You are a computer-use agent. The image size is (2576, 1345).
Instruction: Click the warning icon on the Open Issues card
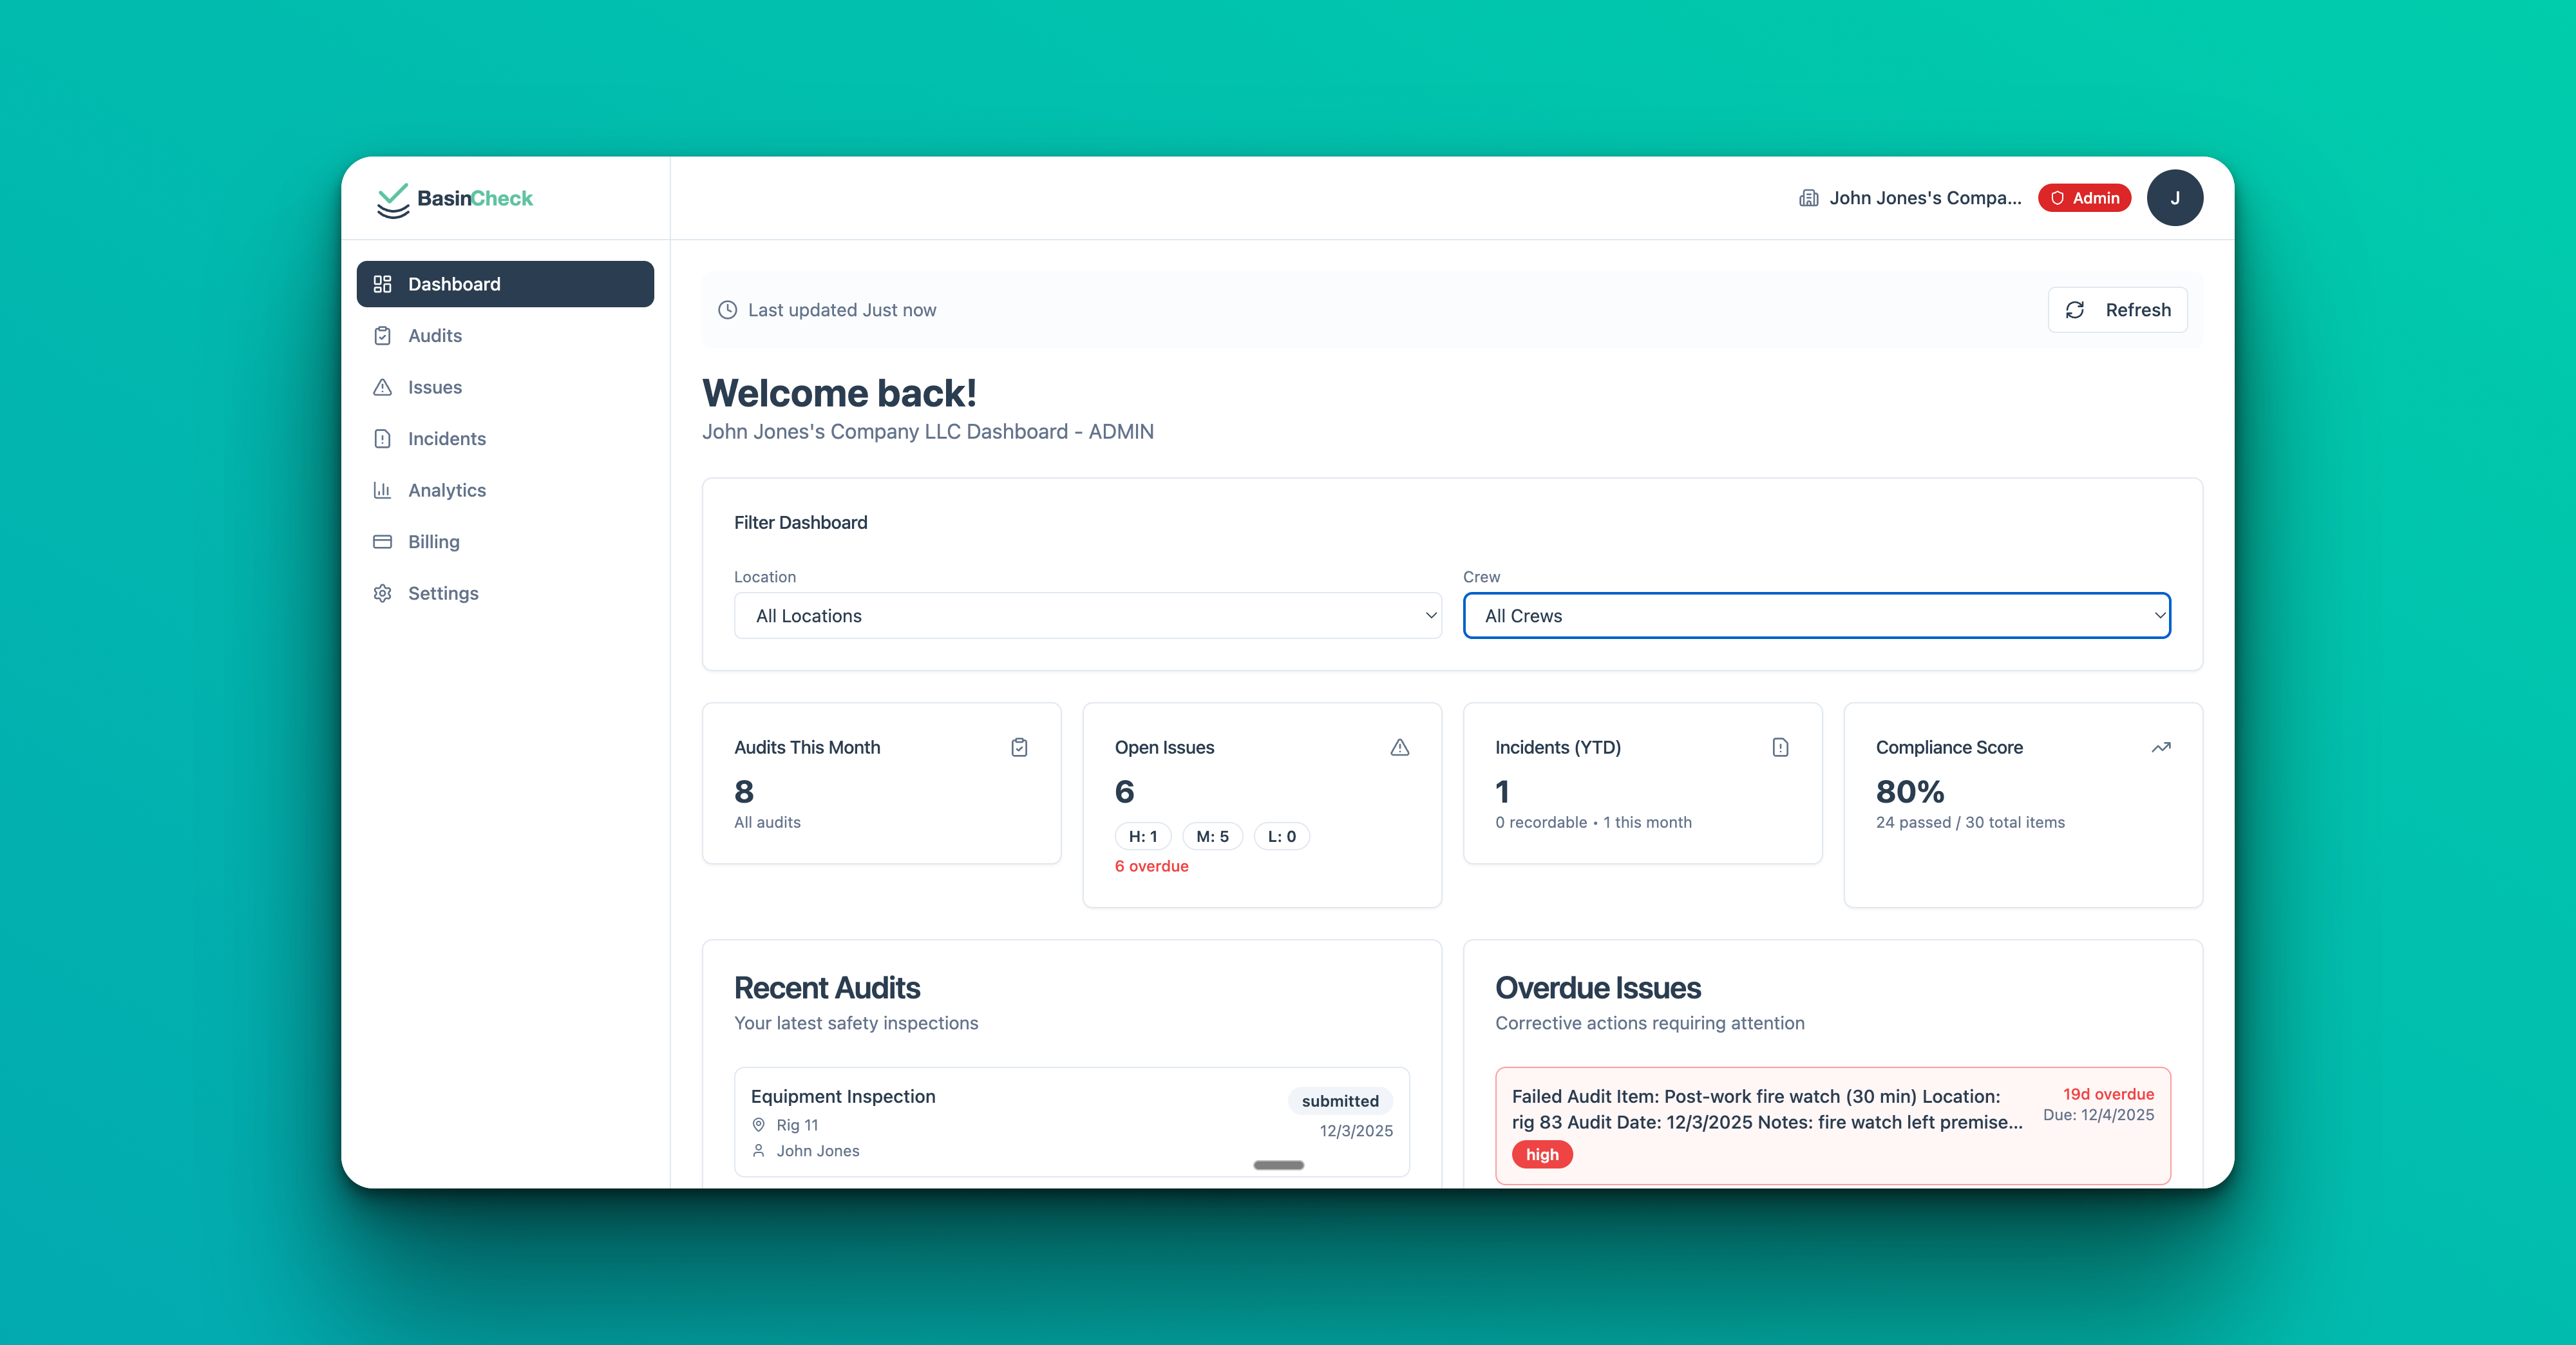tap(1400, 747)
